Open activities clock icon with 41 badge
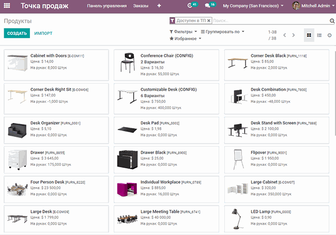Viewport: 336px width, 235px height. (192, 5)
